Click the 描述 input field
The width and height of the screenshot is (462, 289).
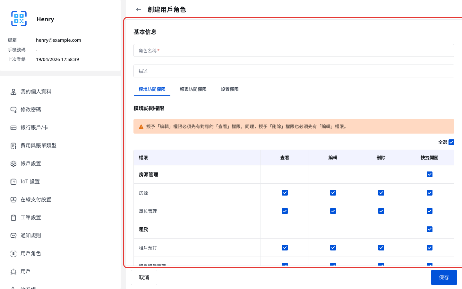[x=294, y=71]
